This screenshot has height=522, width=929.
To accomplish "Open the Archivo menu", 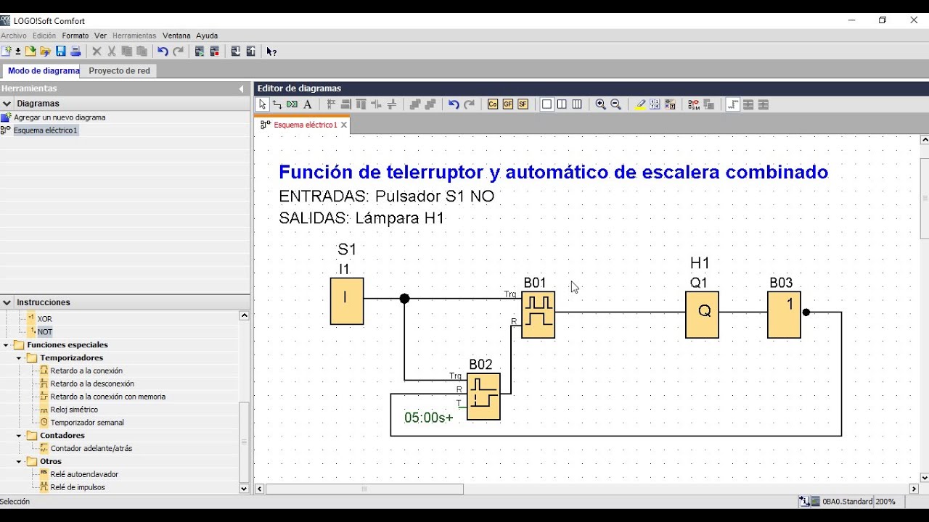I will click(x=14, y=36).
